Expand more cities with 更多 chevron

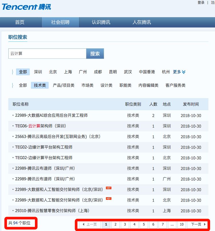click(179, 72)
